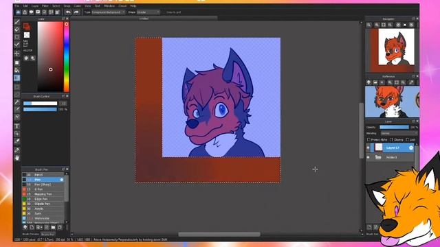
Task: Click the white background color swatch
Action: point(27,35)
